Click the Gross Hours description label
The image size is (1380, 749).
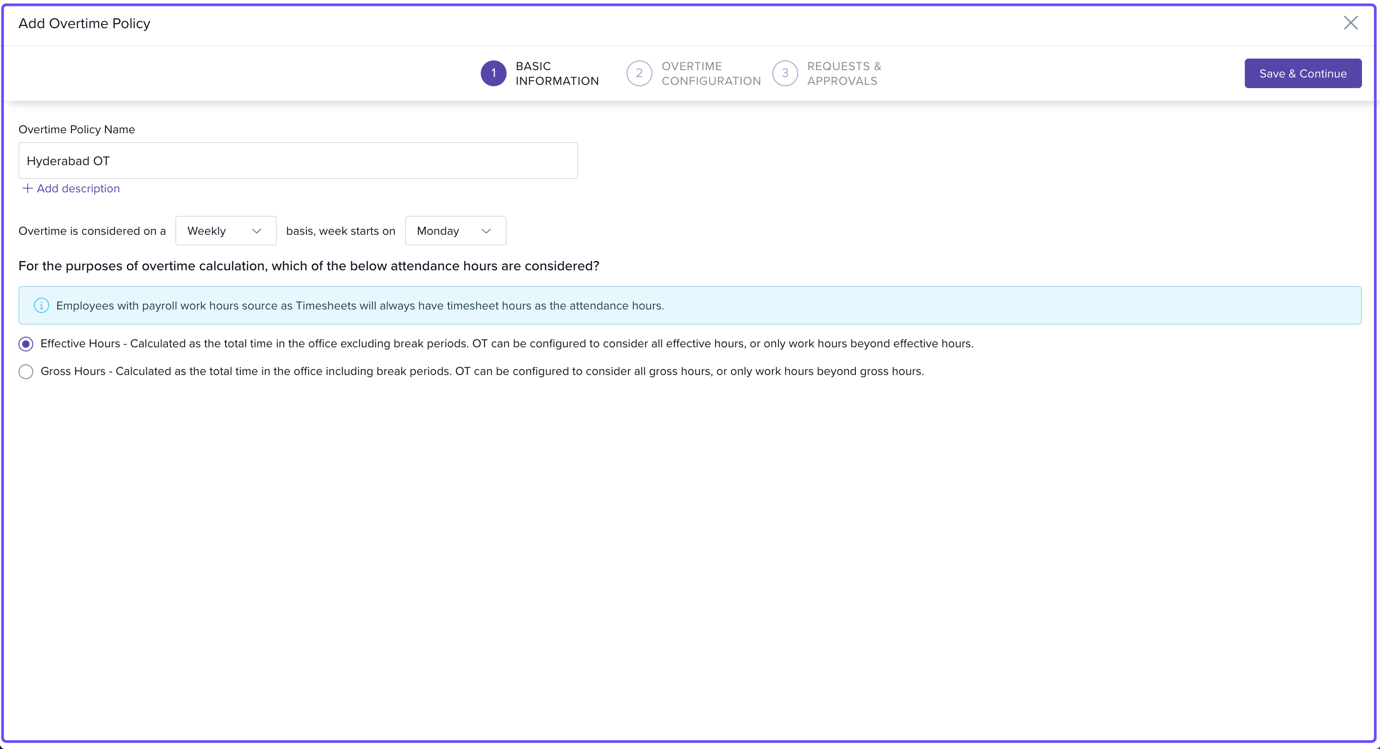click(482, 371)
